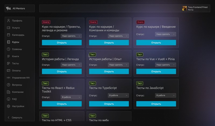
Task: Click the Вопросы question mark icon
Action: pyautogui.click(x=9, y=85)
